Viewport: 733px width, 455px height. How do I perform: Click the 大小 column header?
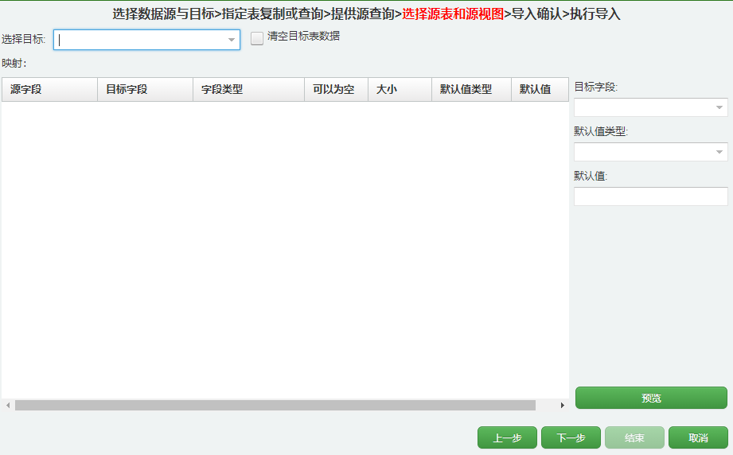tap(400, 89)
